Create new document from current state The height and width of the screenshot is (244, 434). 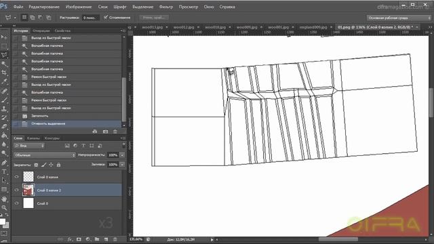[95, 131]
